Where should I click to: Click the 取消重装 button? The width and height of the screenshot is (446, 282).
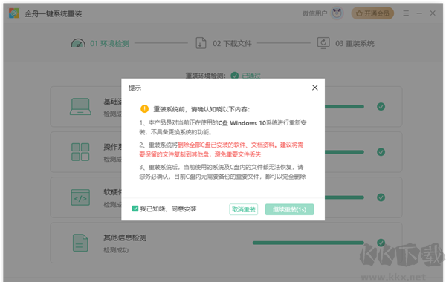point(244,209)
